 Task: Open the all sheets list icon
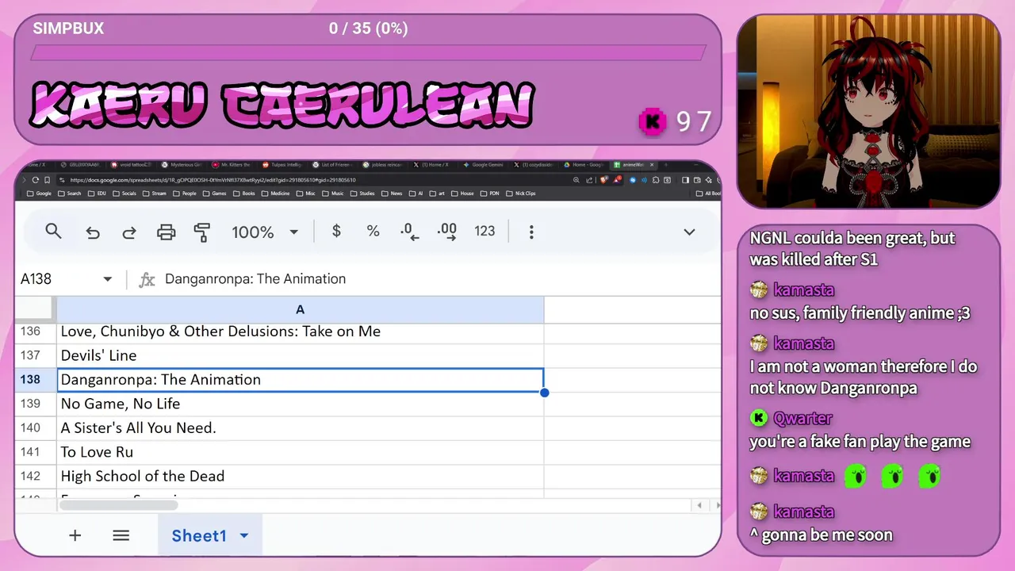click(121, 535)
